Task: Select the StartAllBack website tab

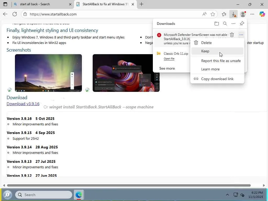Action: pos(105,4)
